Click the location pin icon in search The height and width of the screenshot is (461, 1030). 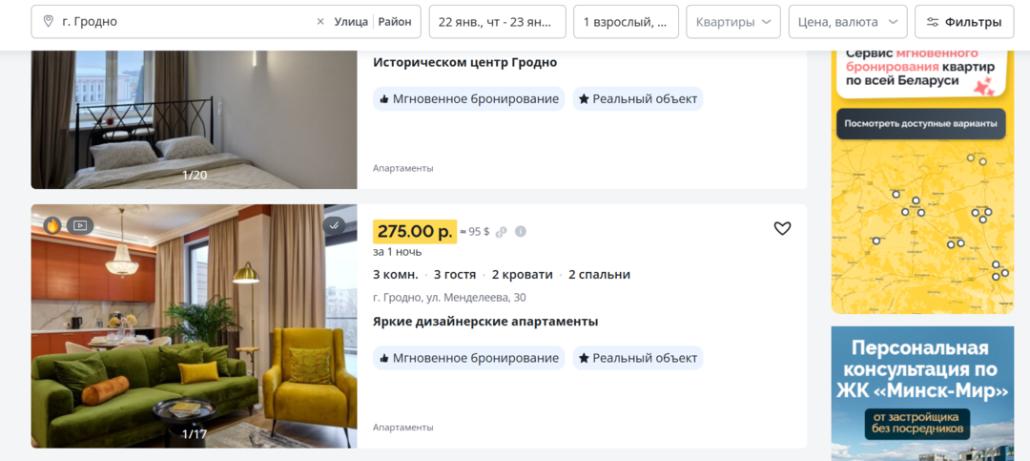click(48, 22)
